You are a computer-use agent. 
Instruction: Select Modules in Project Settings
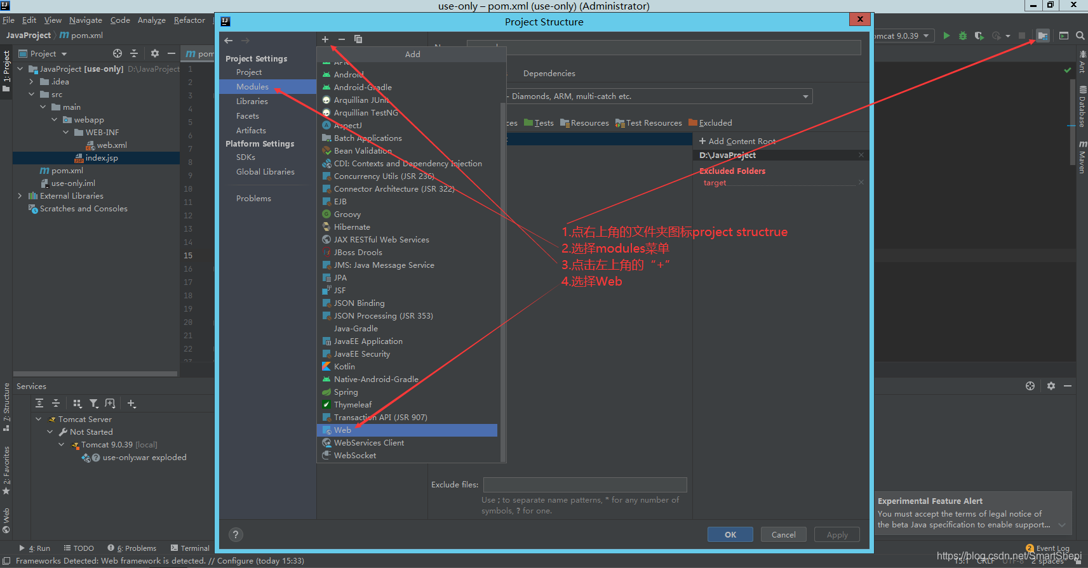click(x=268, y=86)
